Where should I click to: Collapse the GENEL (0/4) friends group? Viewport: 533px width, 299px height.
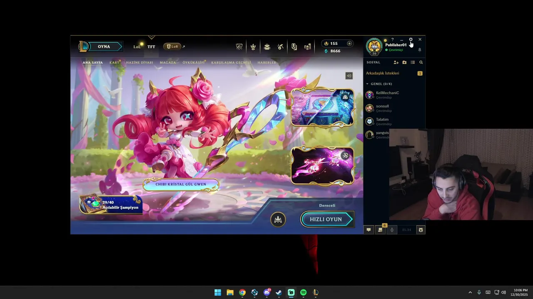coord(379,84)
